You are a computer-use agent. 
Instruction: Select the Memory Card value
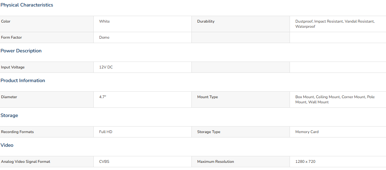[x=307, y=132]
